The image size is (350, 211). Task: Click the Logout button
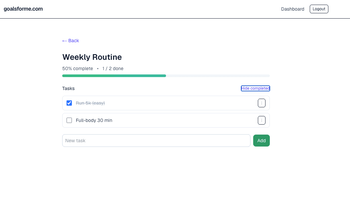319,9
